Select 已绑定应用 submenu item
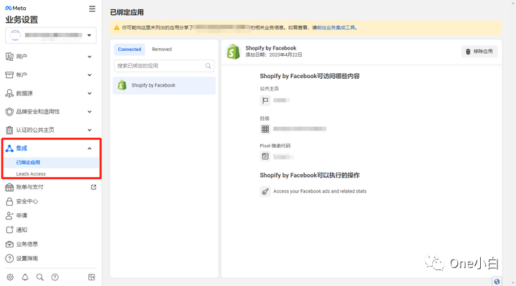 pos(51,162)
